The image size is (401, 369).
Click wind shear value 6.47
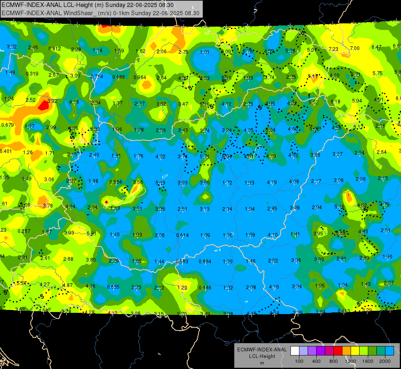[376, 47]
